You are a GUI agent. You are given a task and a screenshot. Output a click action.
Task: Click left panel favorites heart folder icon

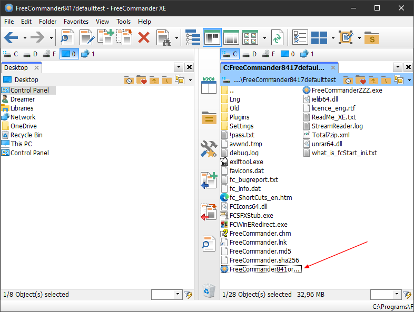142,79
